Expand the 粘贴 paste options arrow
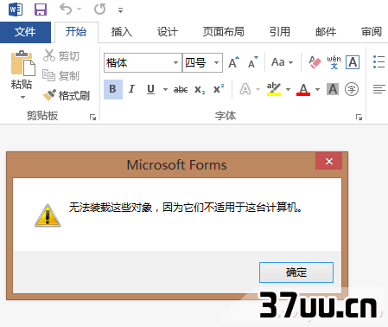 click(22, 98)
